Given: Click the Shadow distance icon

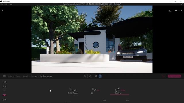Looking at the screenshot, I should click(x=117, y=89).
